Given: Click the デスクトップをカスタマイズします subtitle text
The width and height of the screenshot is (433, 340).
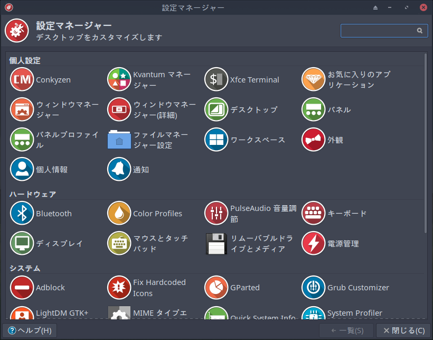Looking at the screenshot, I should 99,37.
